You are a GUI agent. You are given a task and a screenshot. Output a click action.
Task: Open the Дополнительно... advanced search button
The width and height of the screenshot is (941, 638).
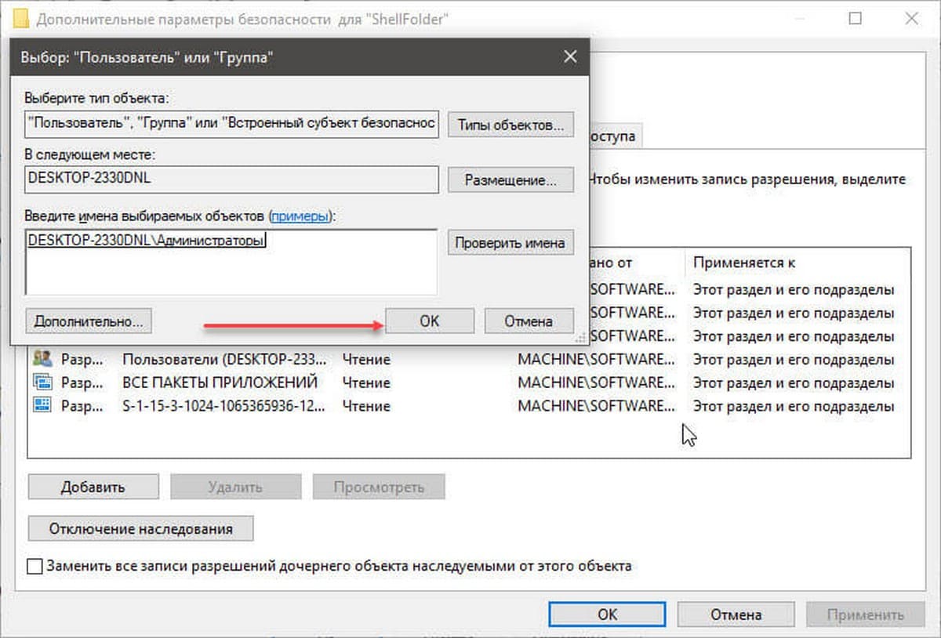89,321
